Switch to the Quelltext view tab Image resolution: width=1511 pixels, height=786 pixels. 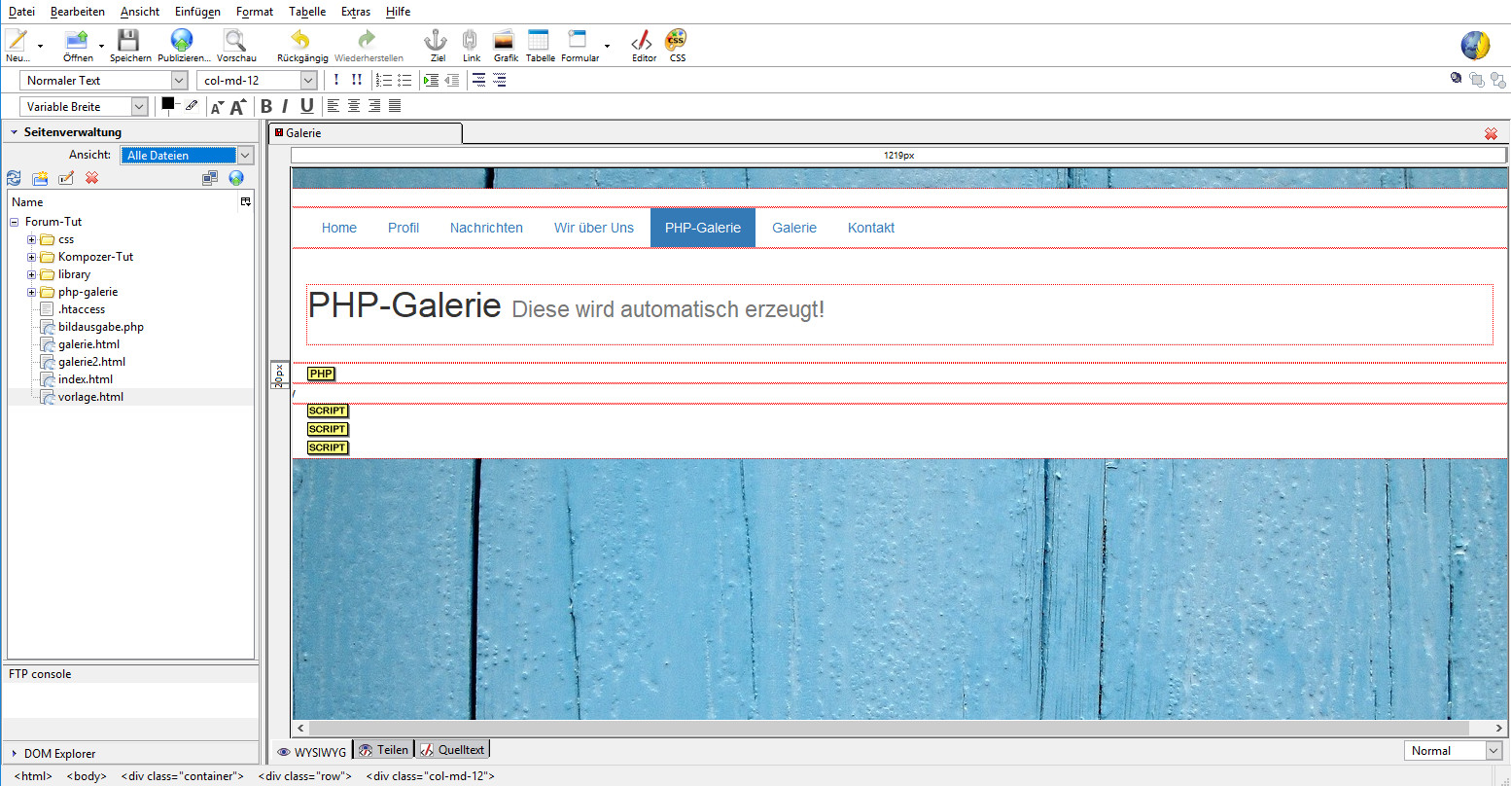452,750
